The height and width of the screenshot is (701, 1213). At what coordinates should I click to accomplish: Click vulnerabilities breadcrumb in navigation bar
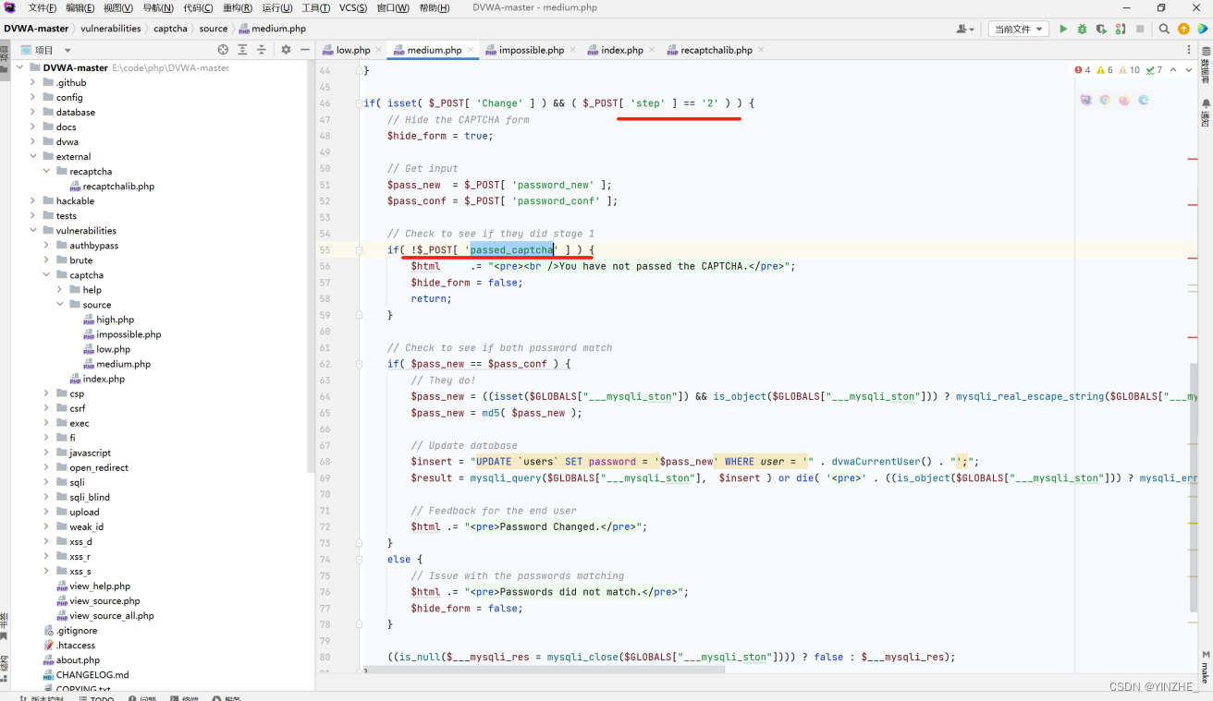[111, 29]
